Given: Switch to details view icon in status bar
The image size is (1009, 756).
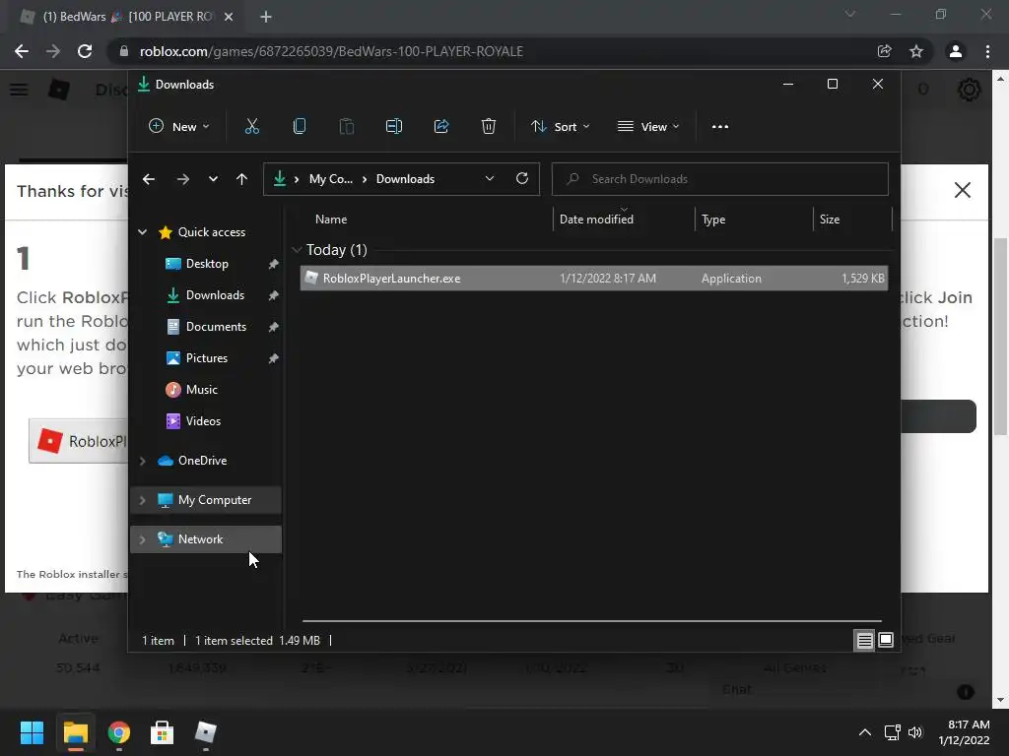Looking at the screenshot, I should 864,640.
